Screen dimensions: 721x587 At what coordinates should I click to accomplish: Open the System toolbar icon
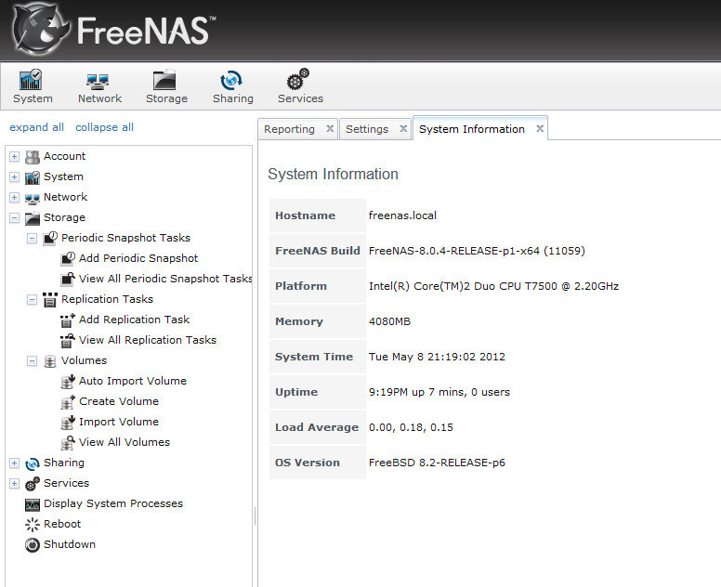33,81
